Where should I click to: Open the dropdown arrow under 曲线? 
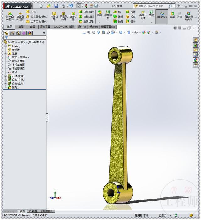coord(151,22)
